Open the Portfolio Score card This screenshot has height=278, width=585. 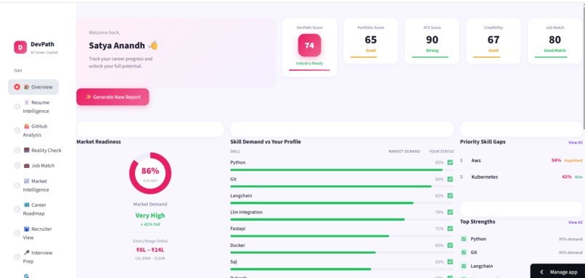pyautogui.click(x=370, y=41)
